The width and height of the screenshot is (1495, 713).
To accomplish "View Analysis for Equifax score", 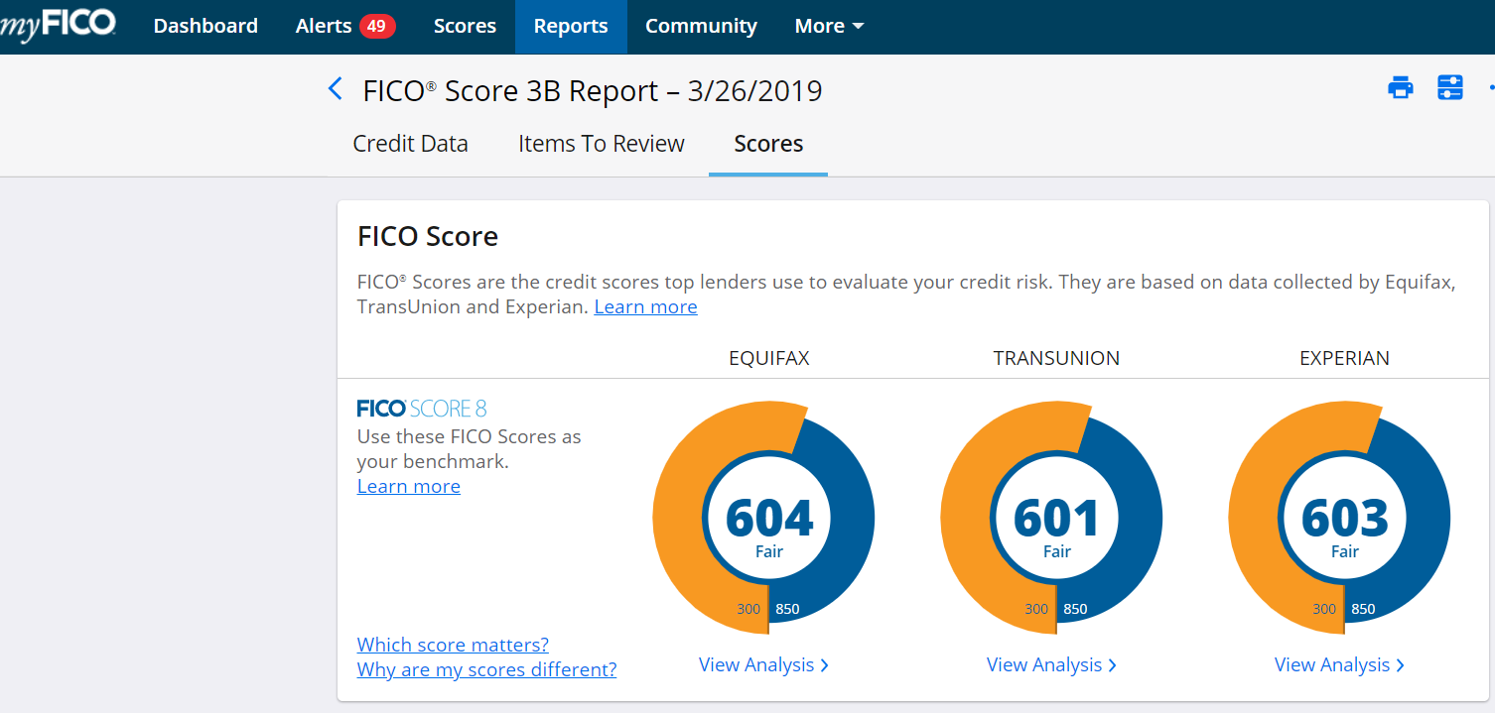I will point(763,665).
